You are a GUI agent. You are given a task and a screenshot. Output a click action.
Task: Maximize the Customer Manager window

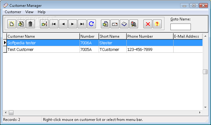[x=194, y=6]
